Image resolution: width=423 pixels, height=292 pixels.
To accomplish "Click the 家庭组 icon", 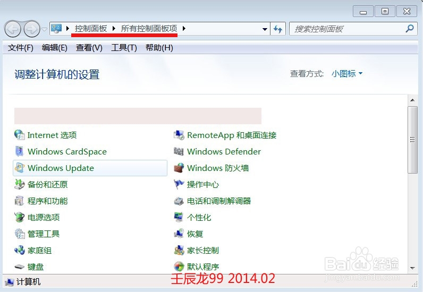I will coord(20,250).
